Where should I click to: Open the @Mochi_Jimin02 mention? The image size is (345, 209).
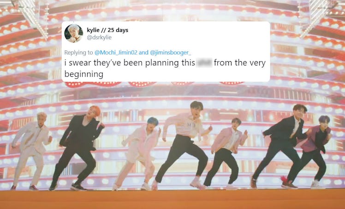pos(116,52)
